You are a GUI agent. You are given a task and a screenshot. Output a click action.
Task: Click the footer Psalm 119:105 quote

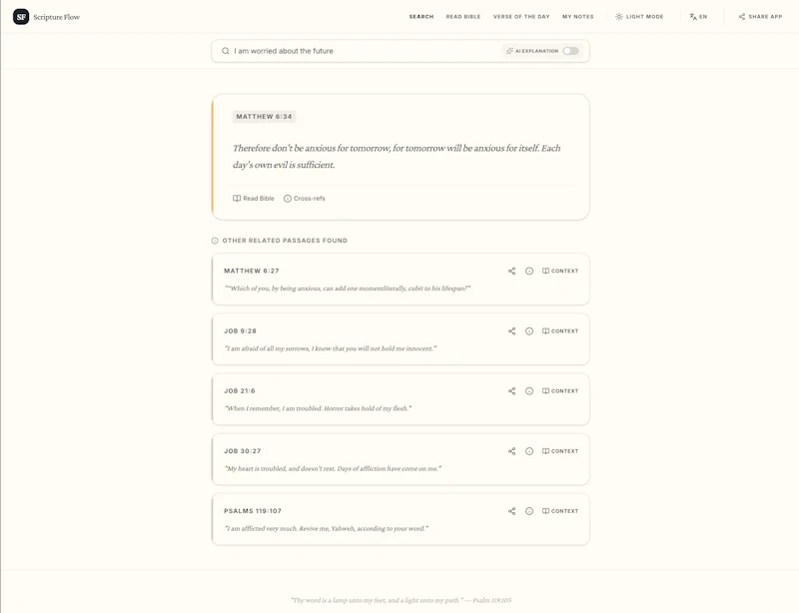pos(401,600)
